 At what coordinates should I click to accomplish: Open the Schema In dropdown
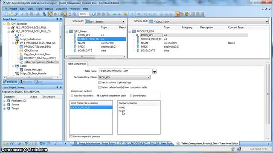123,22
